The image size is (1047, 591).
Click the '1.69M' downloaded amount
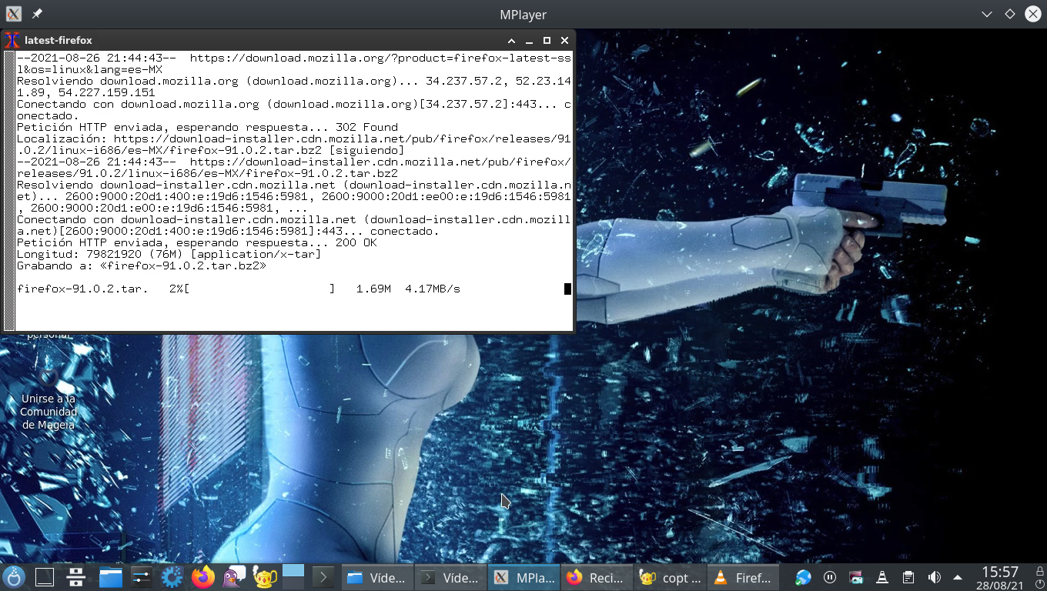click(x=373, y=289)
